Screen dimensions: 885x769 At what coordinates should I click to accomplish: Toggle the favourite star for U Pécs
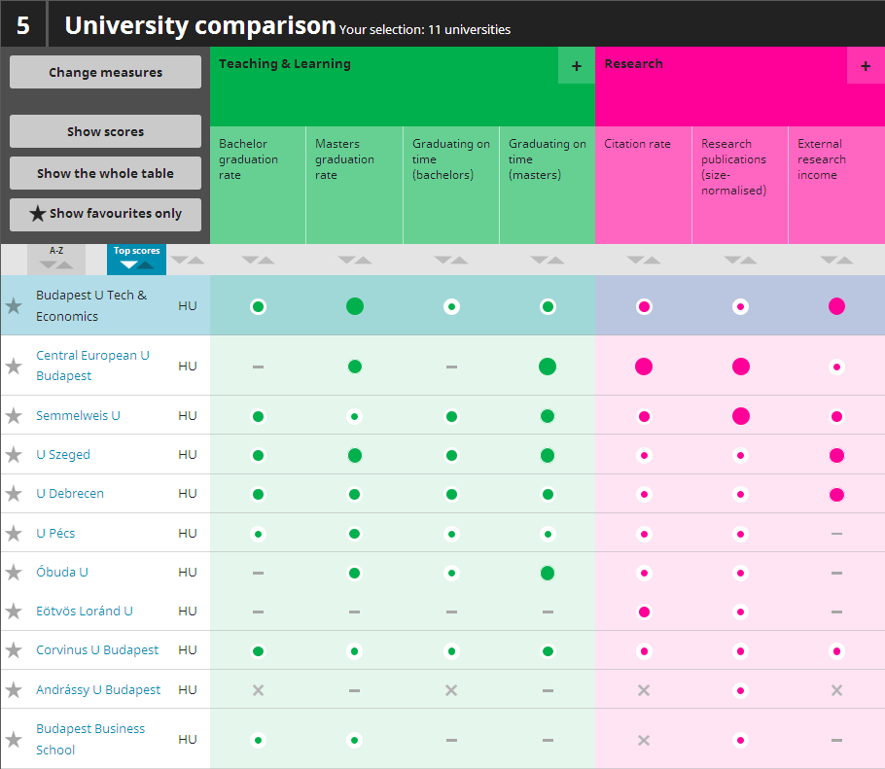coord(14,534)
